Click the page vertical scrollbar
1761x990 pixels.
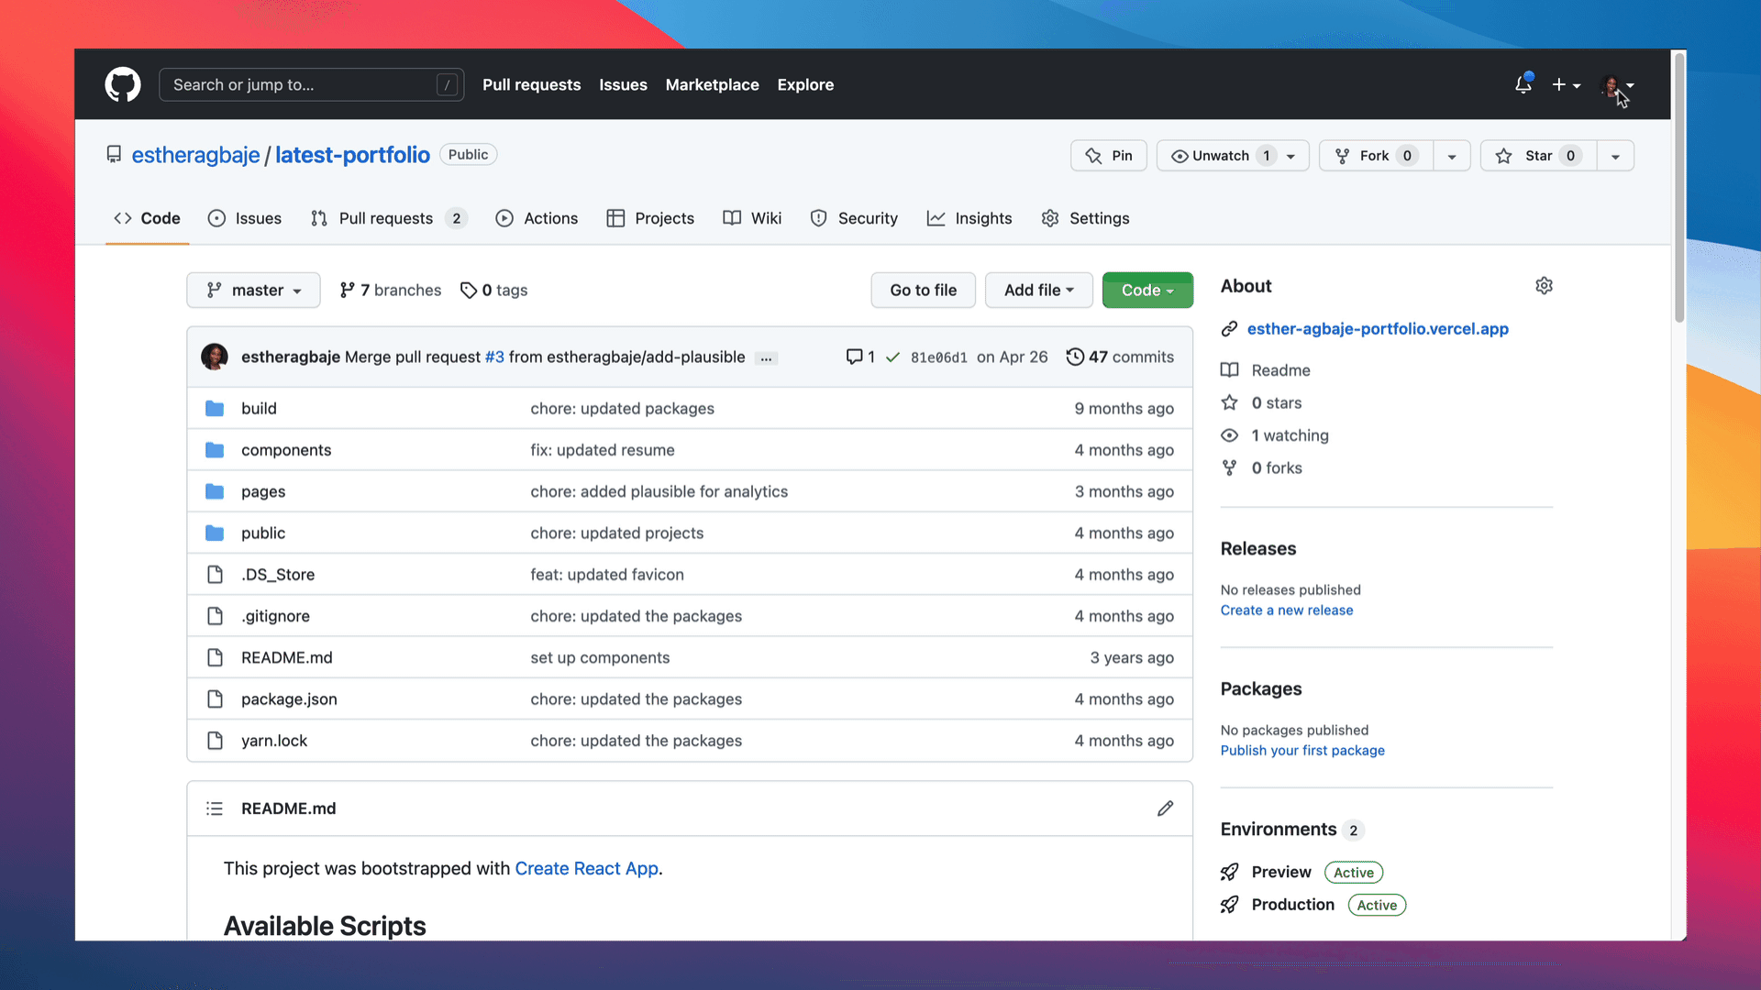[x=1679, y=188]
